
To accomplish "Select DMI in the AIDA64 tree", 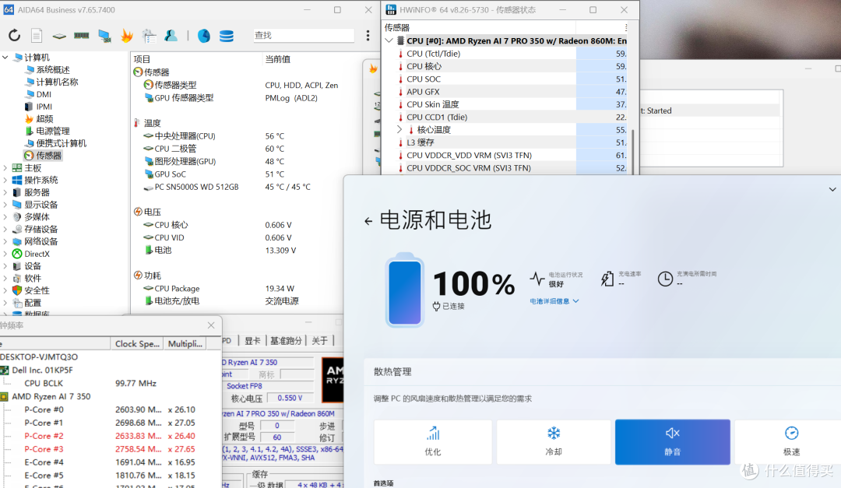I will 44,94.
